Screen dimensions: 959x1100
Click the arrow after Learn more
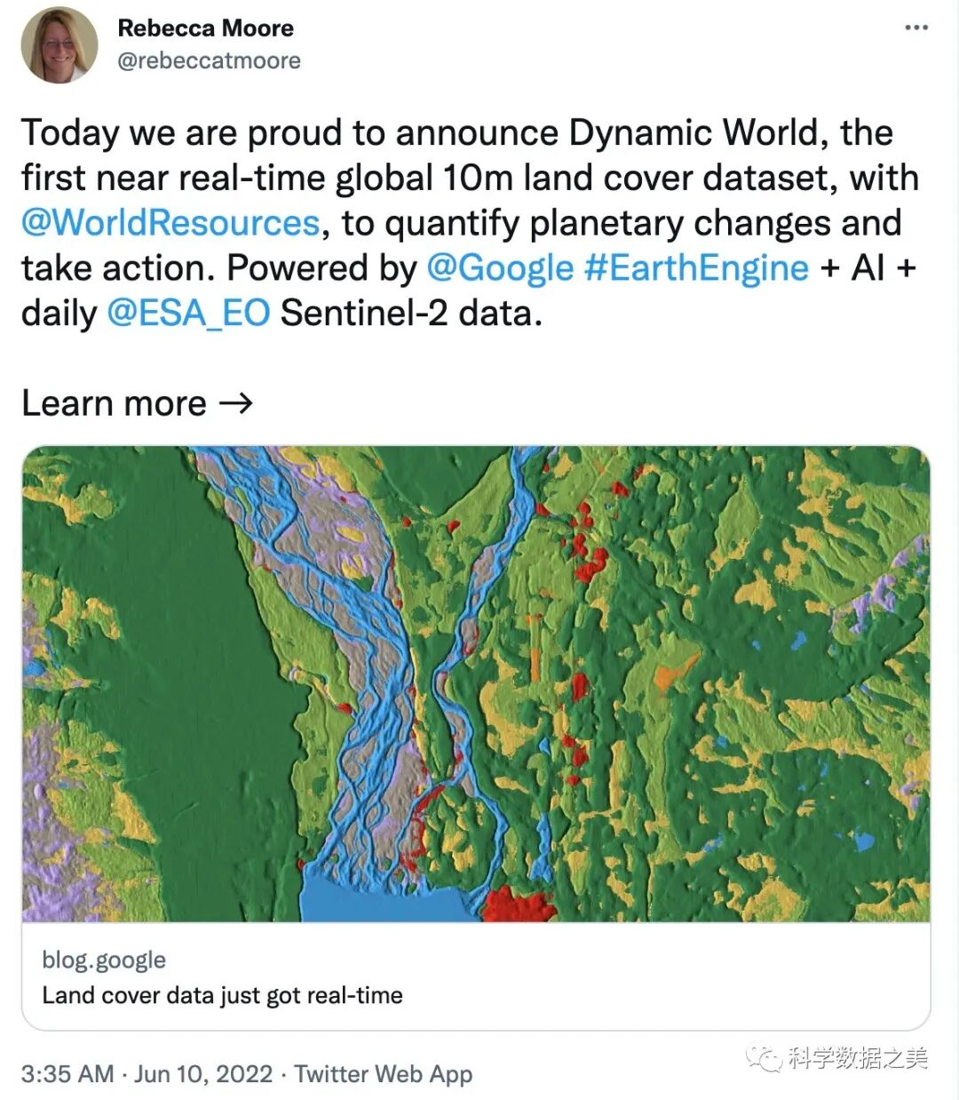pos(235,403)
